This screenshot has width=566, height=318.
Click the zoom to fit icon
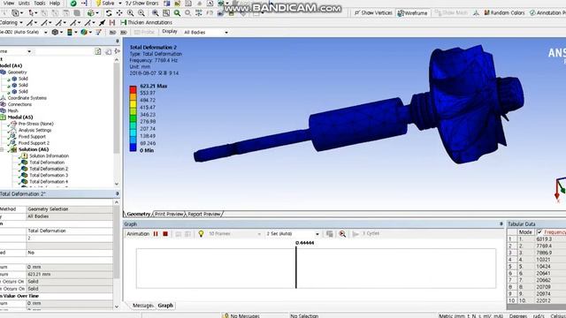tap(155, 13)
